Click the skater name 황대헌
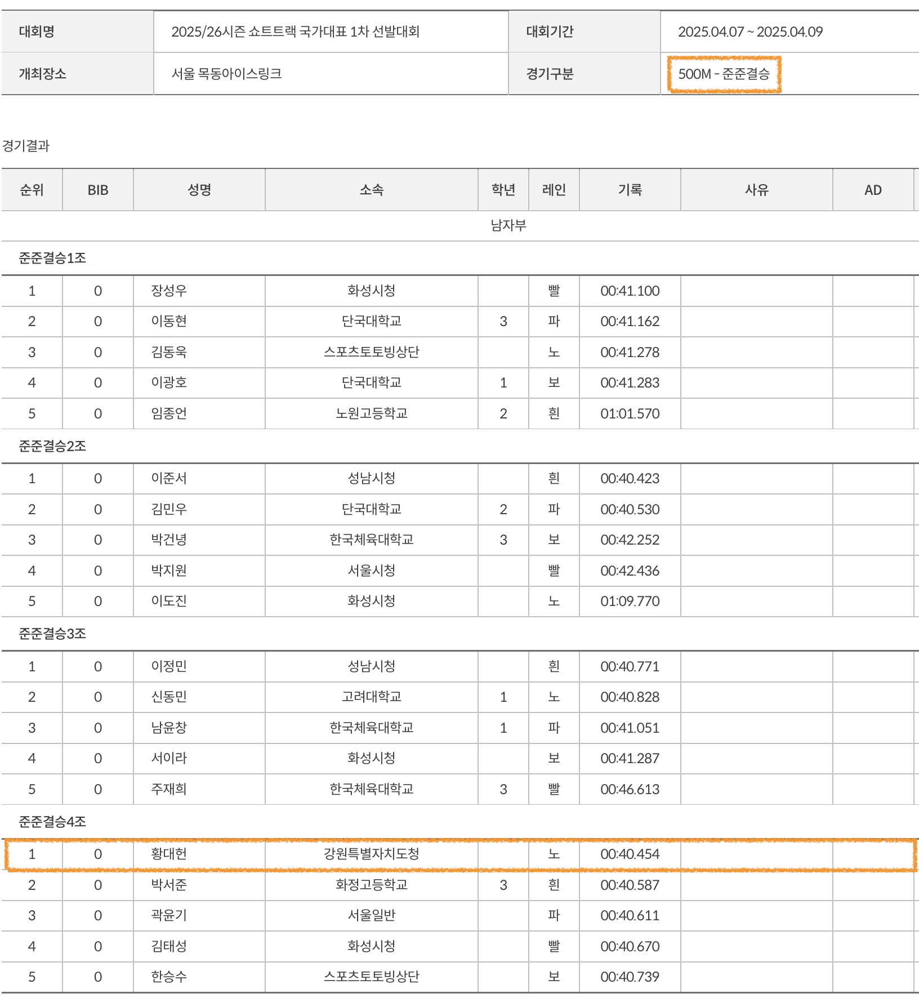This screenshot has height=998, width=919. pos(169,854)
